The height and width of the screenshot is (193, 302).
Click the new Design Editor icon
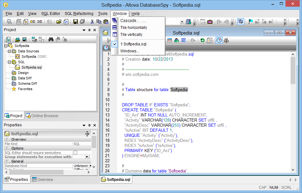26,21
